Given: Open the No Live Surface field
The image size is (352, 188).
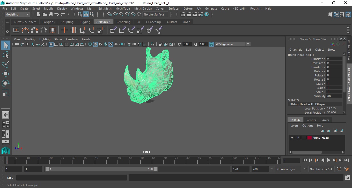Looking at the screenshot, I should [155, 14].
